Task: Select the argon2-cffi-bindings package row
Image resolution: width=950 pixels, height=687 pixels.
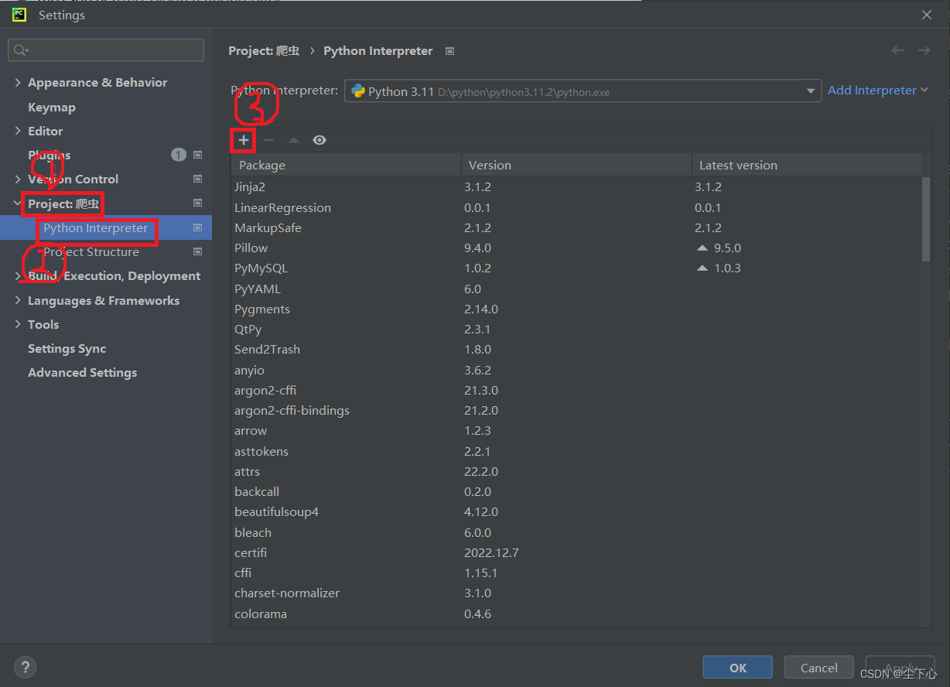Action: (576, 410)
